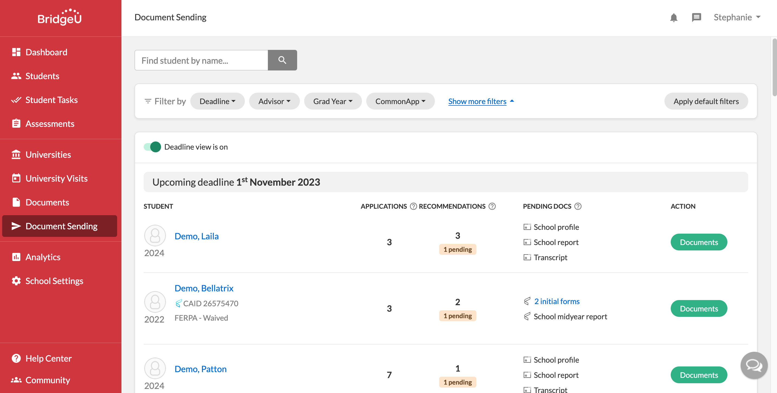Image resolution: width=777 pixels, height=393 pixels.
Task: Open University Visits label in sidebar
Action: click(x=56, y=178)
